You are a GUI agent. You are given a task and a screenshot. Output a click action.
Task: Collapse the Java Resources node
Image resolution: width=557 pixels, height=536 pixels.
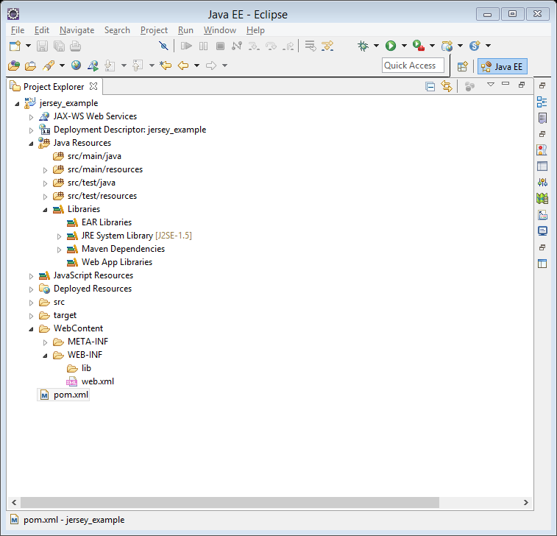point(31,144)
